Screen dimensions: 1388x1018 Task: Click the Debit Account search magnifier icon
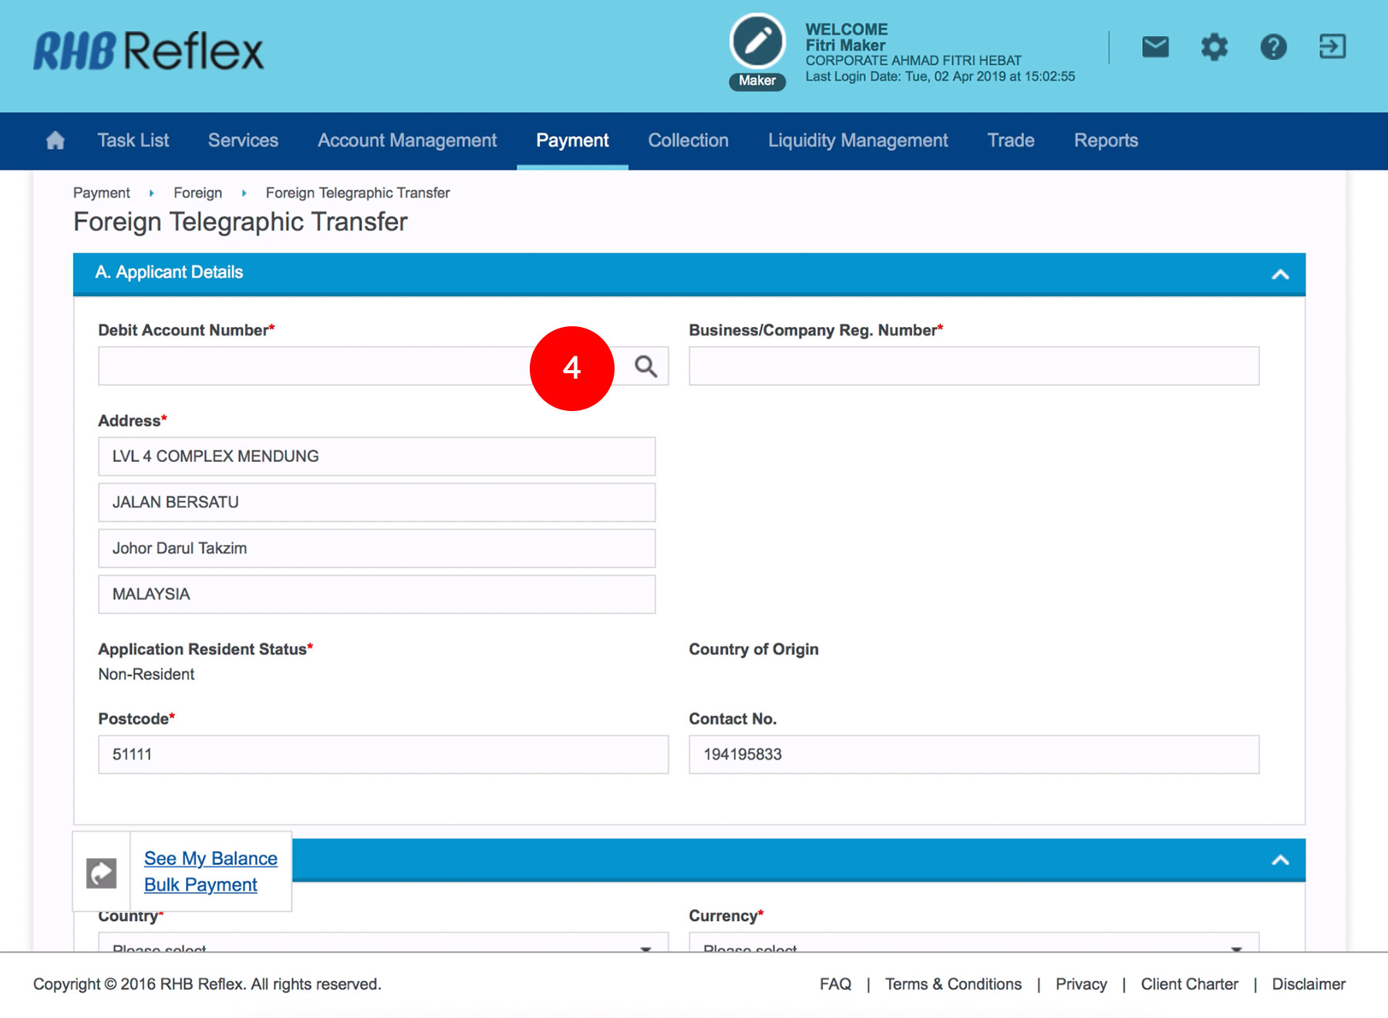click(646, 366)
